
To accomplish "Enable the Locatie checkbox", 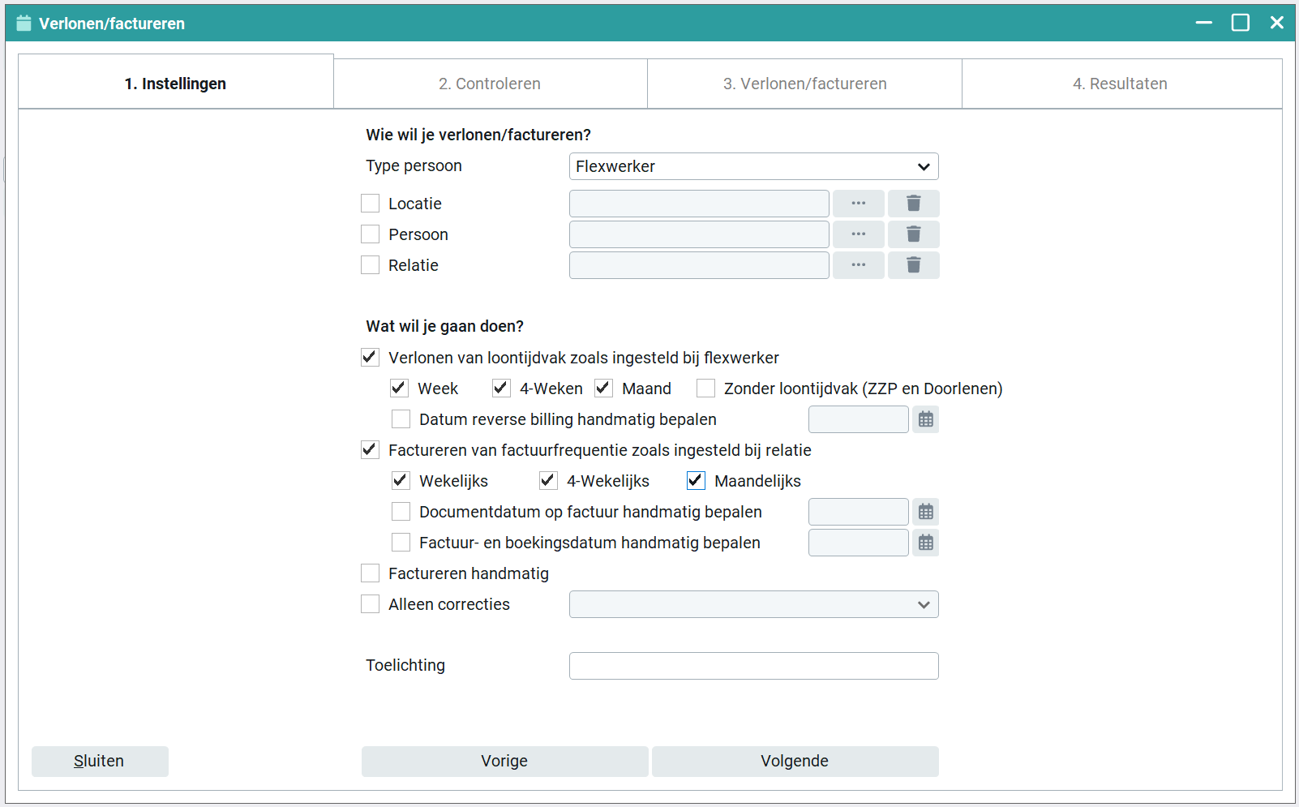I will click(x=371, y=204).
